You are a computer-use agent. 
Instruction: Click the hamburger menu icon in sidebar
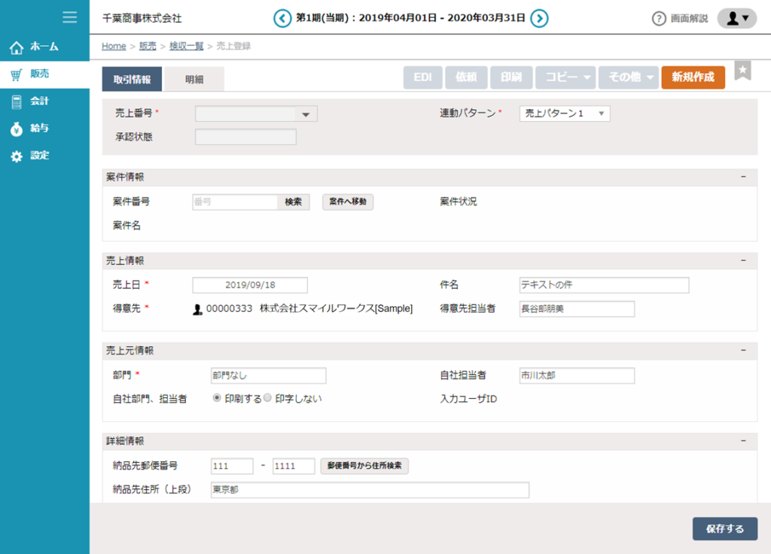coord(70,17)
